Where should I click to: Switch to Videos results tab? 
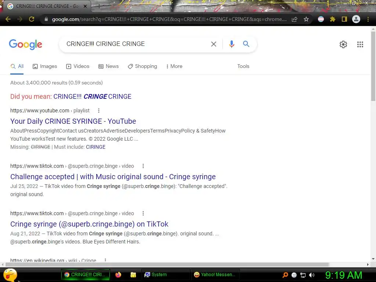(x=77, y=66)
